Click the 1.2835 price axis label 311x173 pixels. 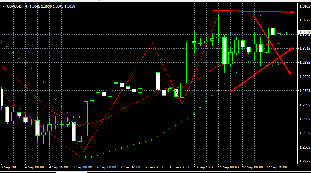pyautogui.click(x=305, y=133)
